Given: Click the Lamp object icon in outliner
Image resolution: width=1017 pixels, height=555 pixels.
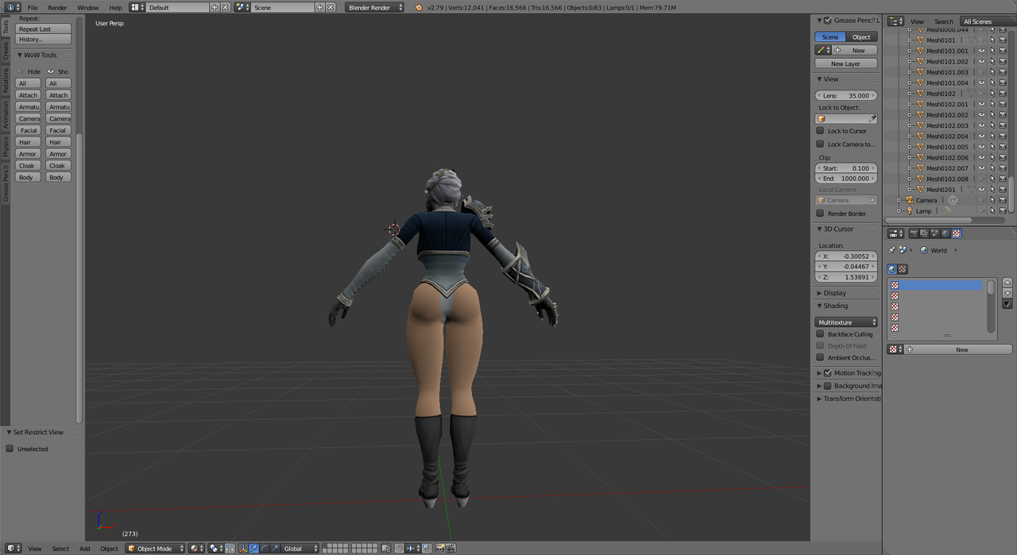Looking at the screenshot, I should click(911, 211).
